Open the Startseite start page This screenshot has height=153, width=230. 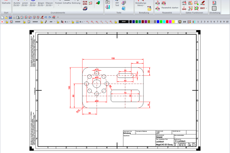pos(6,3)
